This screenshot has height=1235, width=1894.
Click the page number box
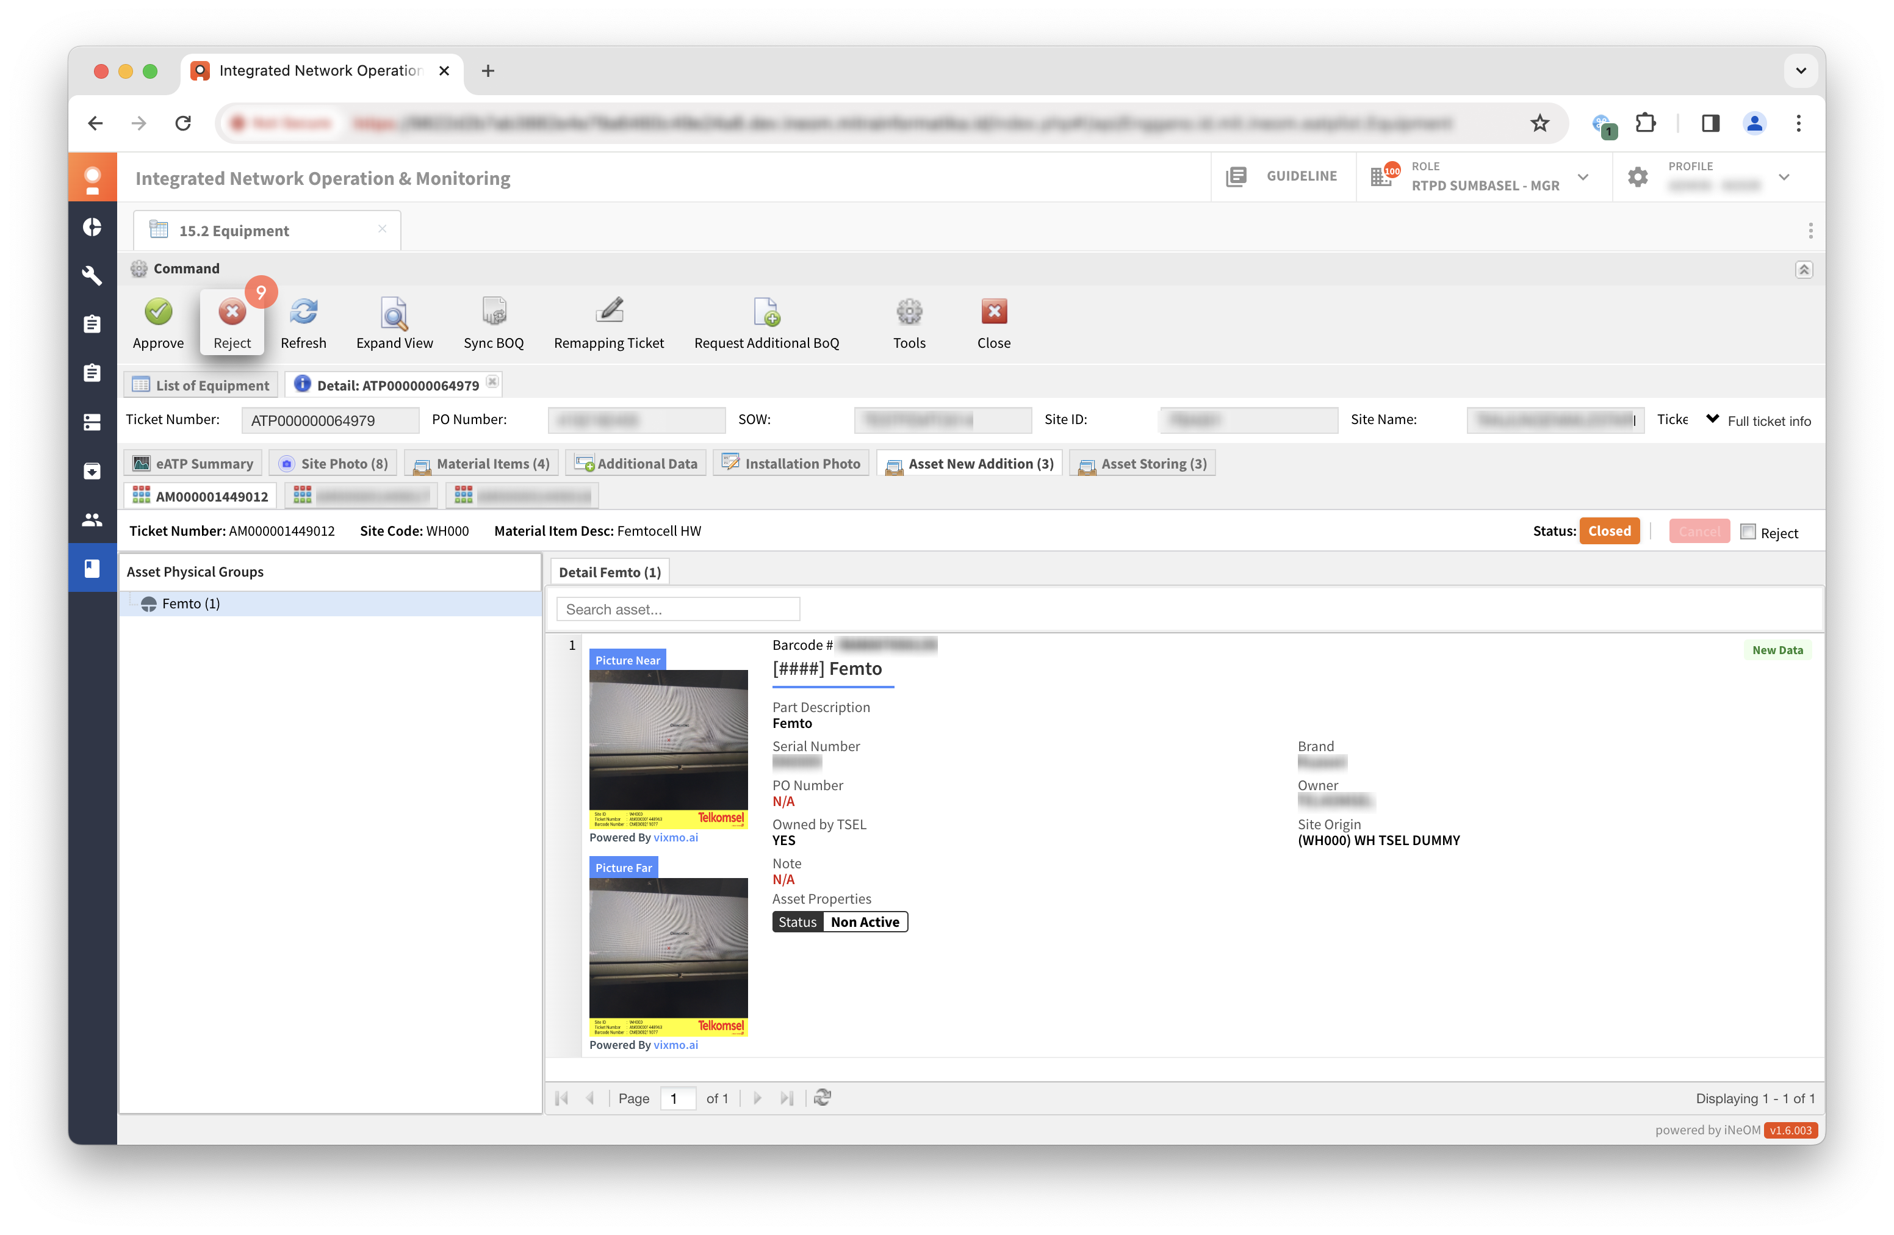[x=678, y=1098]
